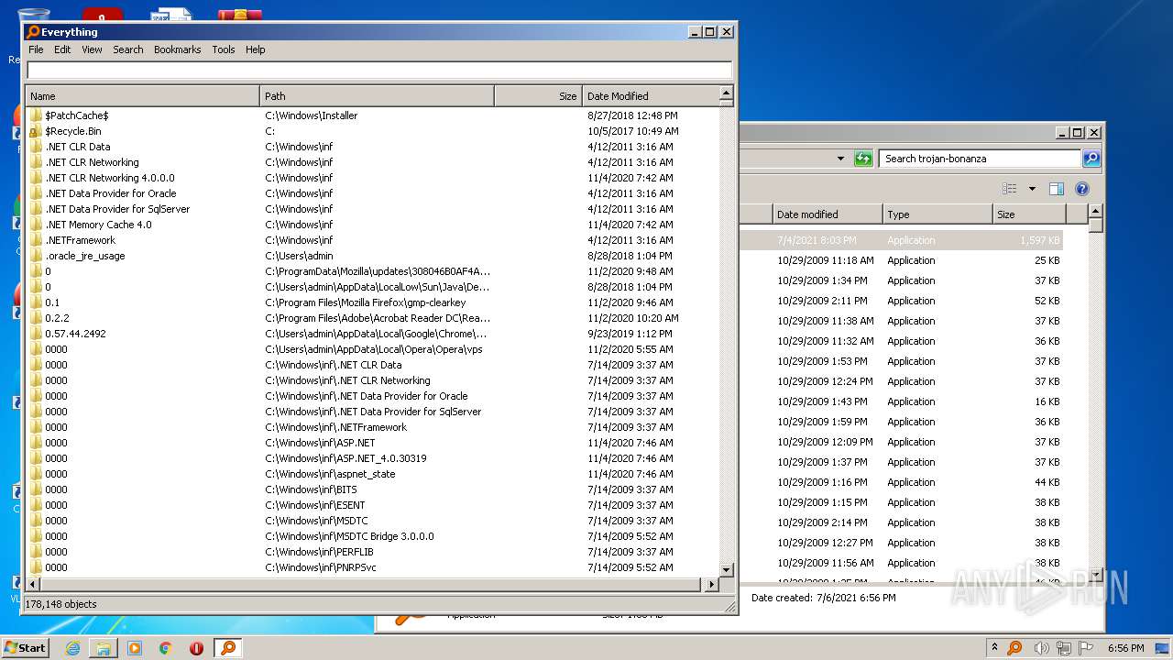Click path C:\Windows\inf\MSDTC Bridge 3.0.0.0

(349, 536)
